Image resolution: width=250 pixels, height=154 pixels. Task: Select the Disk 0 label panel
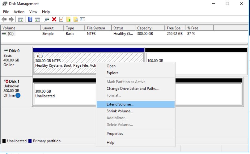tap(17, 61)
